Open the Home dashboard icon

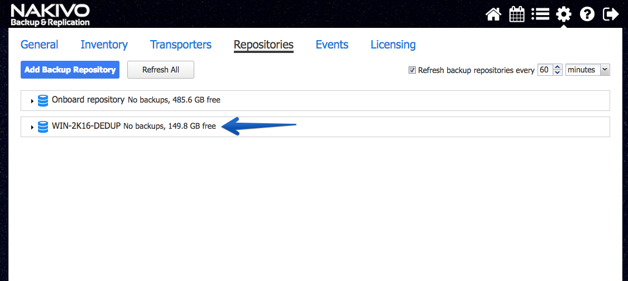click(x=493, y=15)
